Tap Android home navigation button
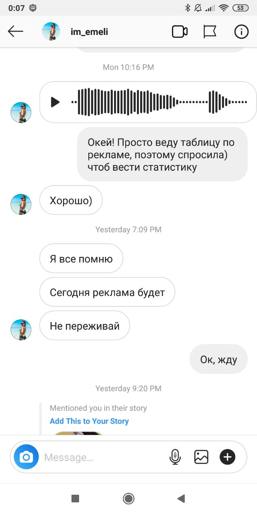This screenshot has width=257, height=514. pos(128,499)
